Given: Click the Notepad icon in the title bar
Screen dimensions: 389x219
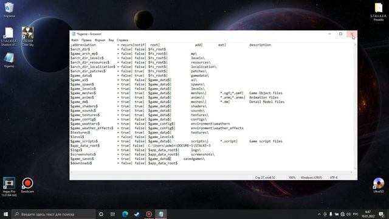Looking at the screenshot, I should 74,34.
